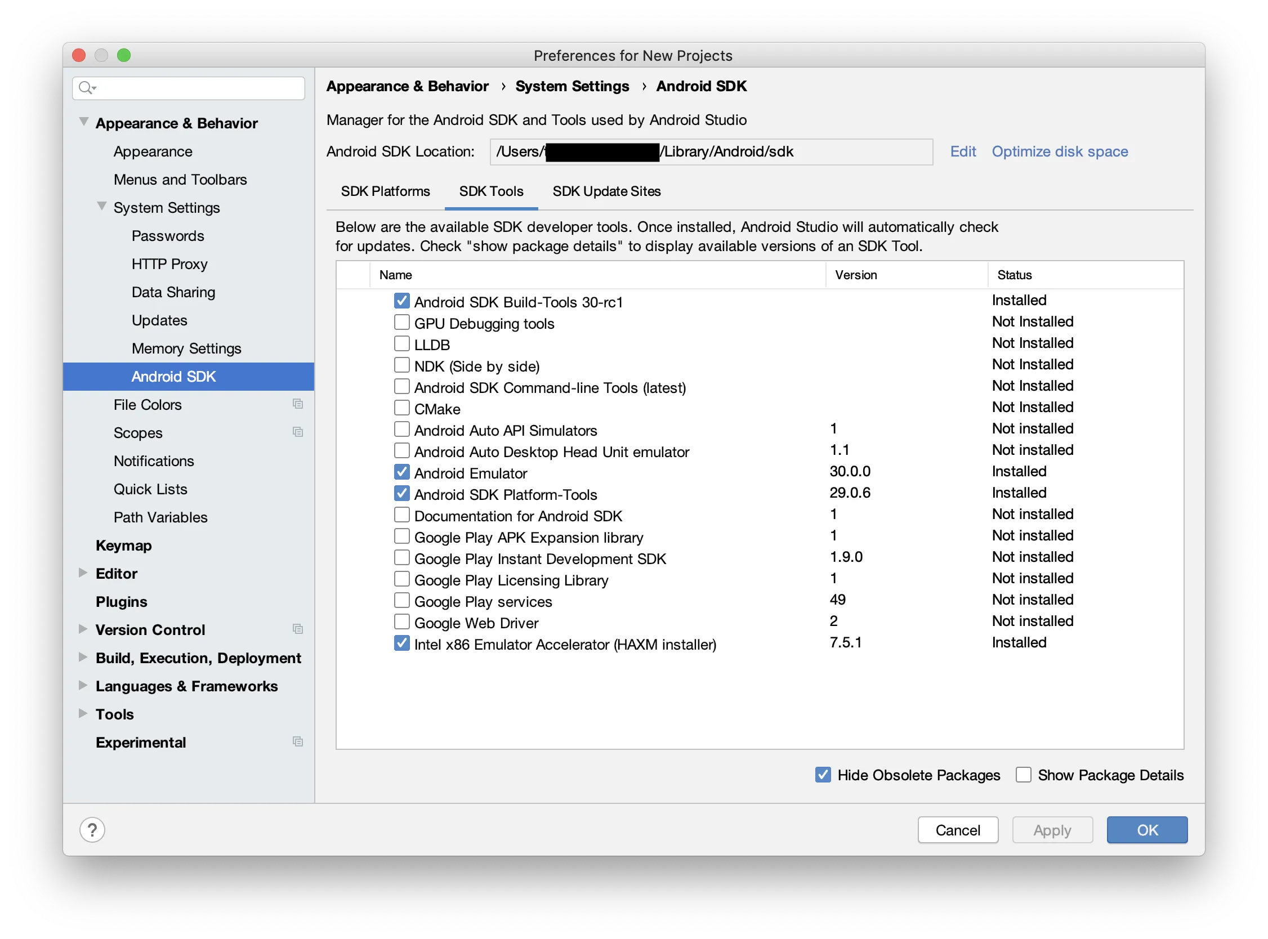Click project-level icon beside File Colors
The height and width of the screenshot is (939, 1268).
297,404
